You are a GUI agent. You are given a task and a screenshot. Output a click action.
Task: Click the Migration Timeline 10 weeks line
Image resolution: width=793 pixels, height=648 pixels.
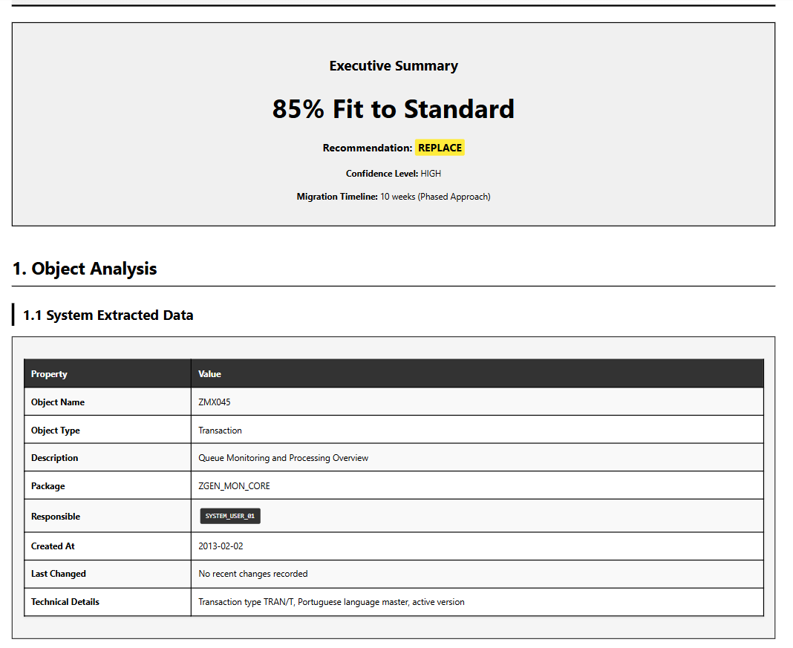[394, 197]
